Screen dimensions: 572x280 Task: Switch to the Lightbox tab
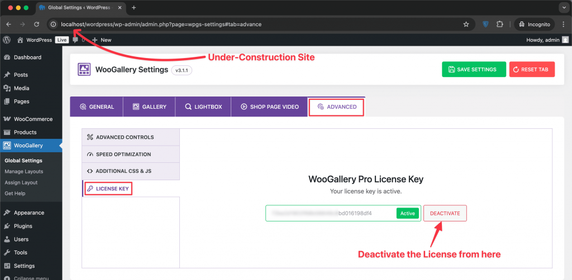pos(203,107)
